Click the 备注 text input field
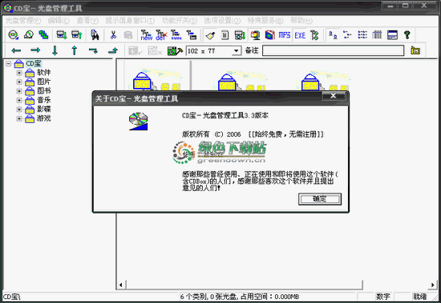The image size is (441, 303). [334, 51]
